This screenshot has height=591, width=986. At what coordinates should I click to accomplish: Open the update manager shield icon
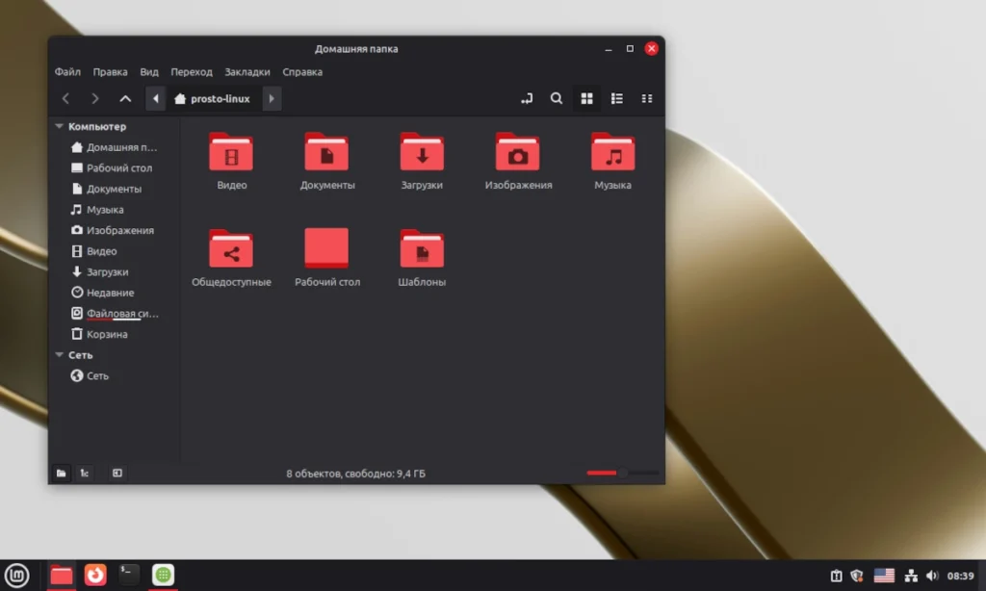tap(856, 576)
